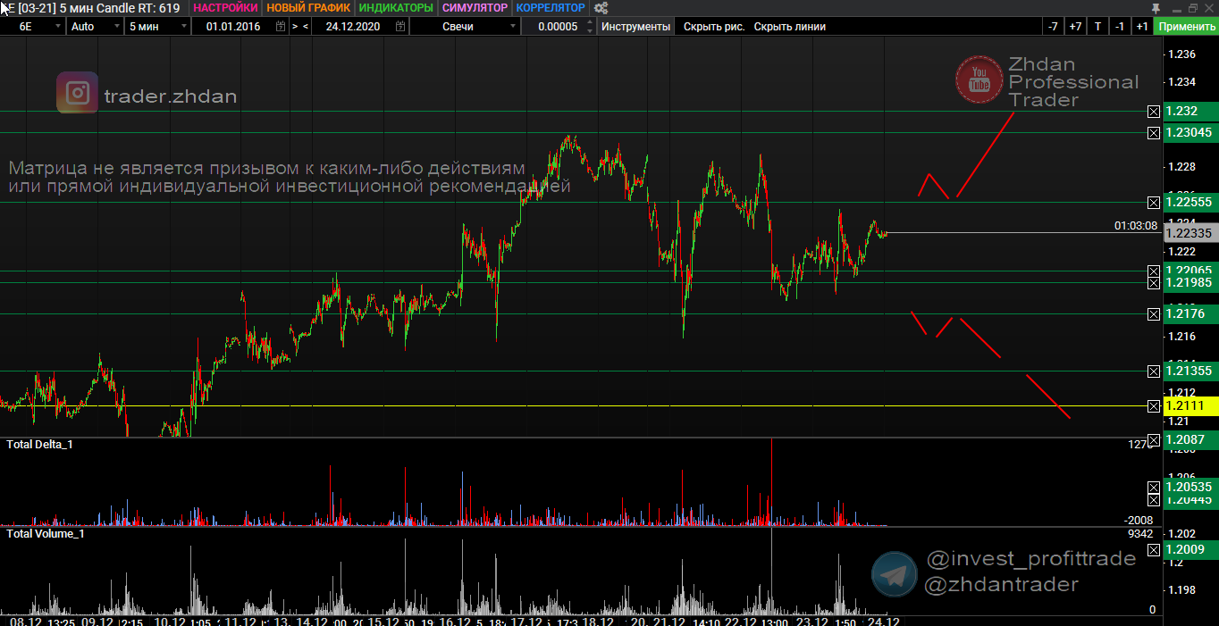Toggle Скрыть рис. to hide drawings
Screen dimensions: 1219x626
714,27
